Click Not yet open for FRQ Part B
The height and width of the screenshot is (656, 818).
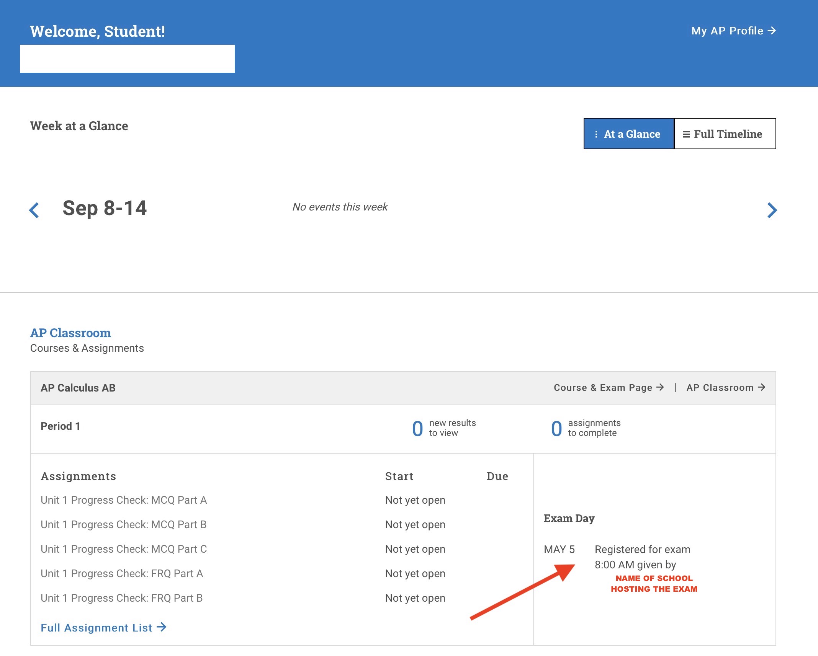click(x=415, y=598)
